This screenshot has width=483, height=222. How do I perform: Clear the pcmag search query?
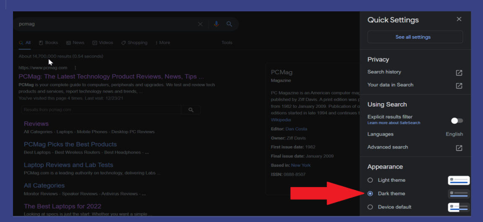coord(200,24)
